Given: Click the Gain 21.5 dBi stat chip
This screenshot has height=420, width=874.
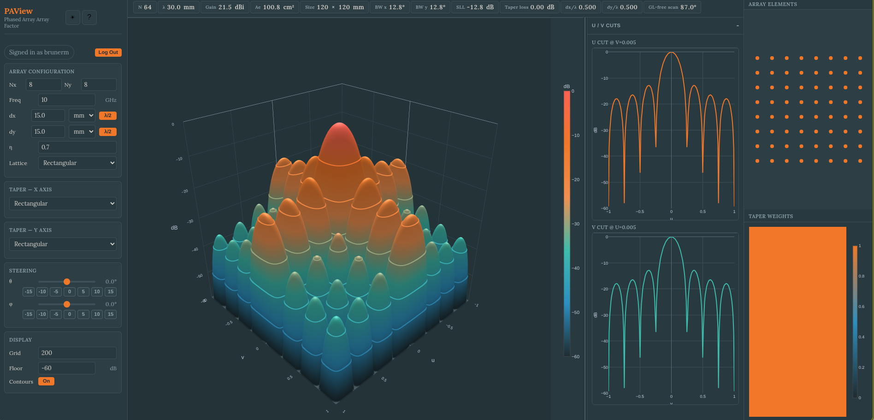Looking at the screenshot, I should 225,7.
